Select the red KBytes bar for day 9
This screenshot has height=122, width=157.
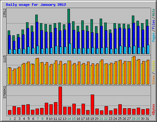point(47,109)
